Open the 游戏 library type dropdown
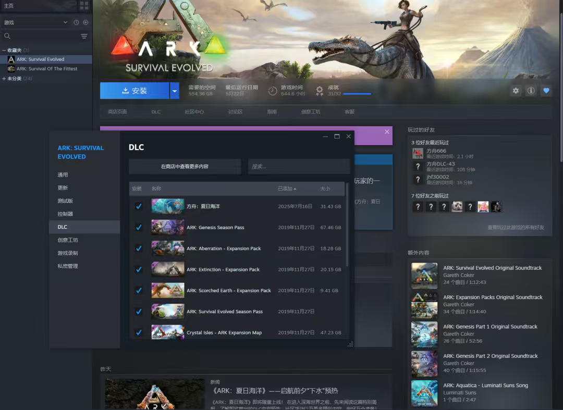This screenshot has width=563, height=410. click(x=35, y=22)
